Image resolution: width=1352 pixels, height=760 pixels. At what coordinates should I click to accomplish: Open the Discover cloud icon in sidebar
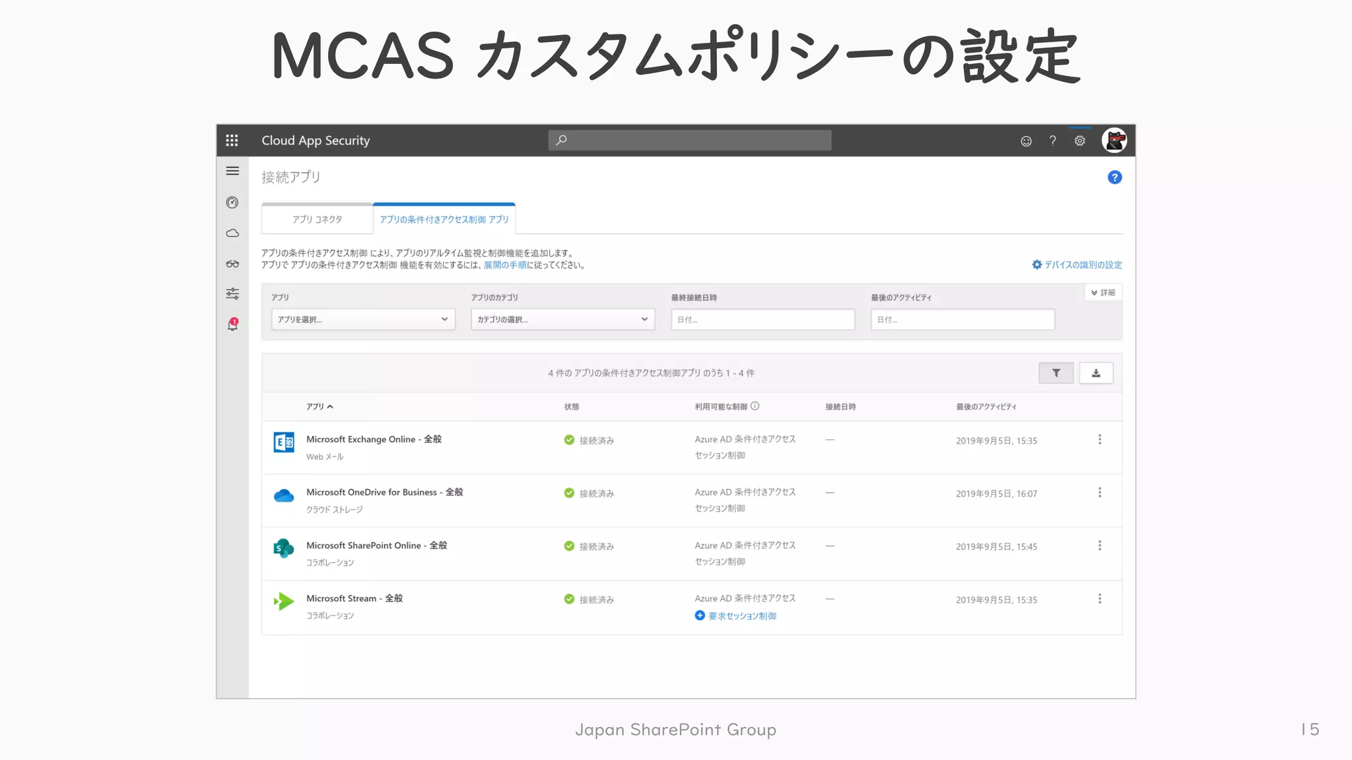click(232, 233)
